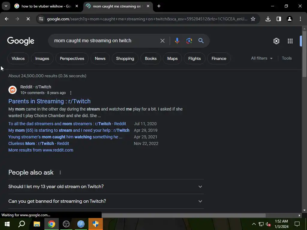Open 'Parents in Streaming : r/Twitch' result
The width and height of the screenshot is (307, 230).
(49, 101)
